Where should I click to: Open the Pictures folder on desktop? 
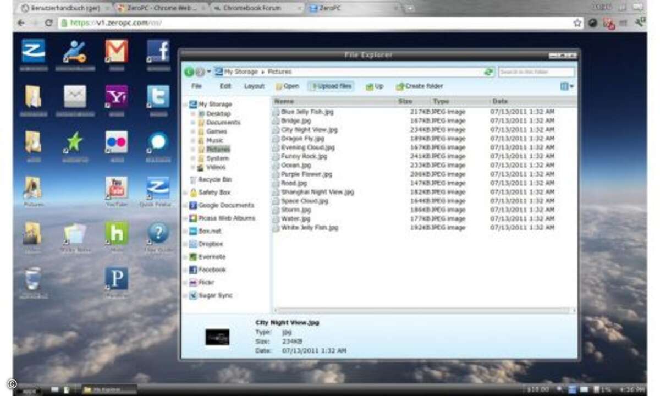tap(33, 188)
